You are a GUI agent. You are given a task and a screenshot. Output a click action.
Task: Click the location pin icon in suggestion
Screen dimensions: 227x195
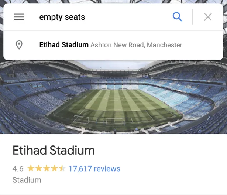pos(19,45)
